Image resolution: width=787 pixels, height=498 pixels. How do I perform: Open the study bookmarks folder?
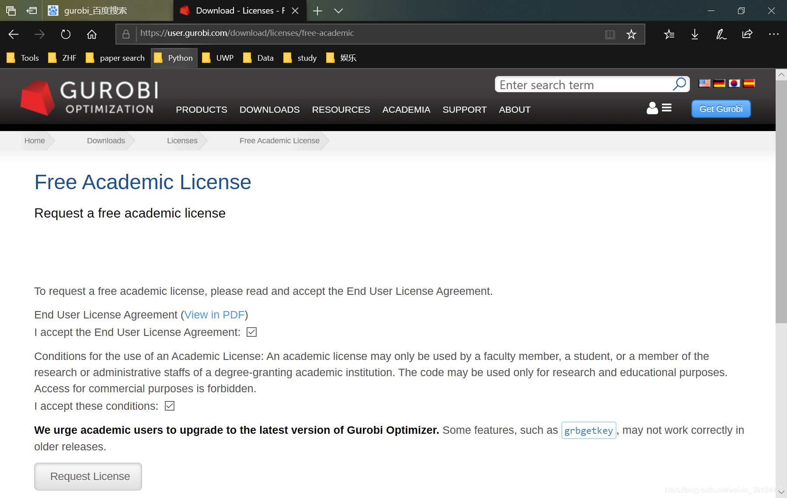tap(300, 58)
